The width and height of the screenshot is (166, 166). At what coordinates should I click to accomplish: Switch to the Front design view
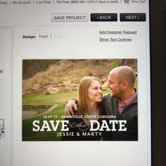(43, 37)
